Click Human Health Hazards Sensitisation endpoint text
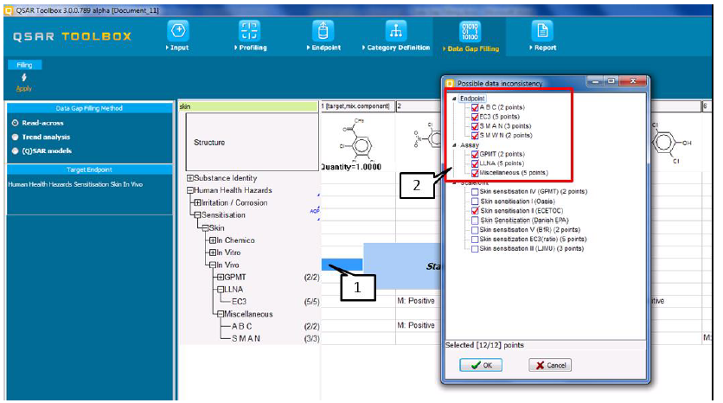The width and height of the screenshot is (723, 403). click(75, 184)
